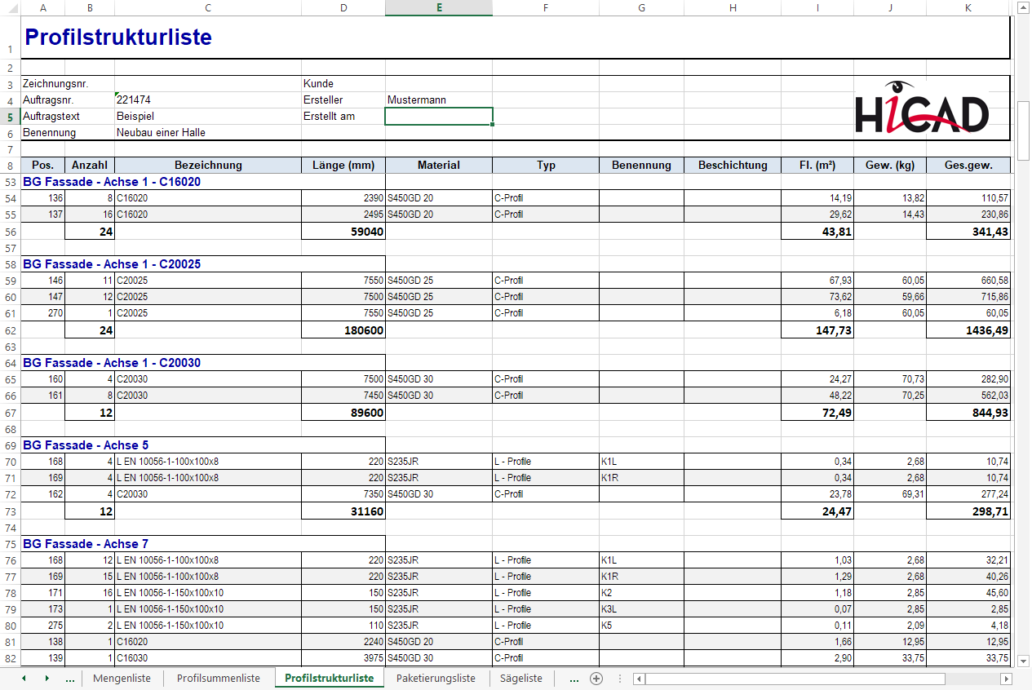Click the Kunde label cell
Image resolution: width=1032 pixels, height=690 pixels.
click(343, 84)
